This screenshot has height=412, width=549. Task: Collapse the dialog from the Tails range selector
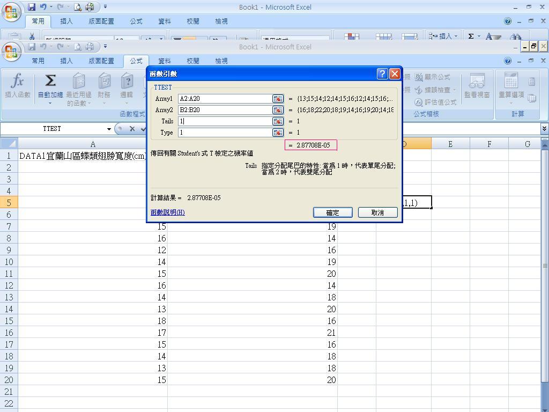click(278, 121)
